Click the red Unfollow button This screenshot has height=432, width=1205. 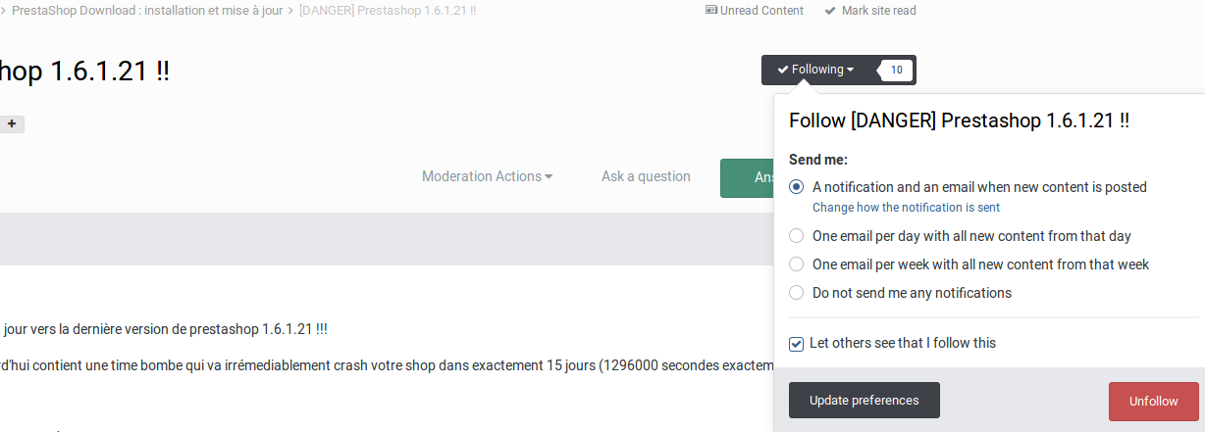point(1154,401)
